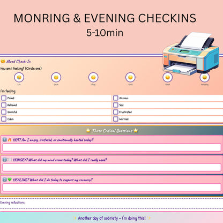Click the star right of Three Critical Questions
Image resolution: width=223 pixels, height=223 pixels.
(x=136, y=130)
